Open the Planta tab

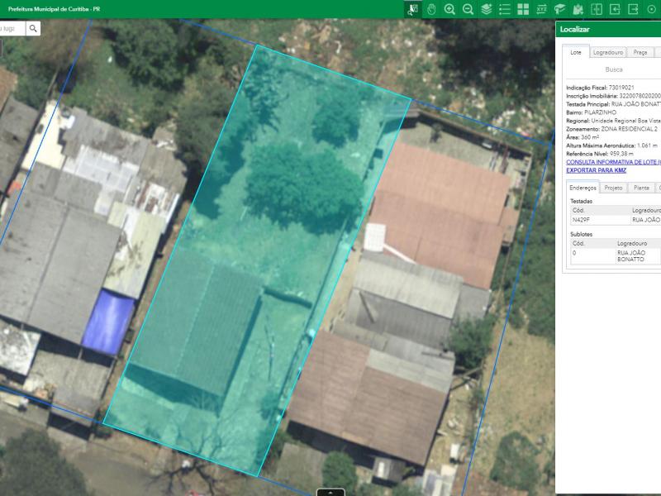tap(641, 188)
